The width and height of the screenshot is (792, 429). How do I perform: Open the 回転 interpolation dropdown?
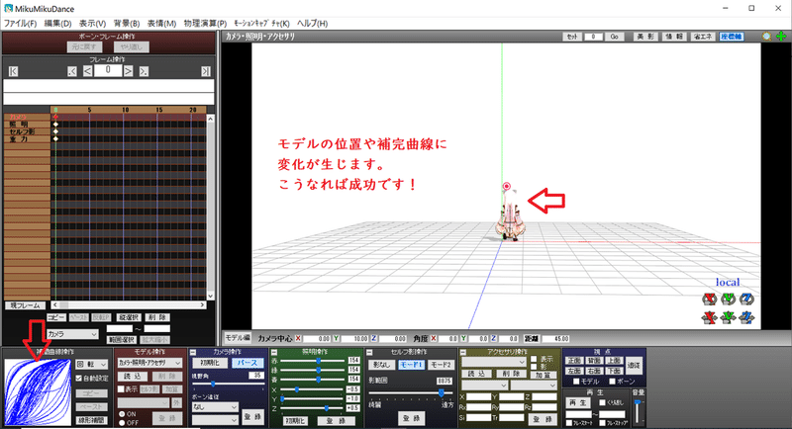(92, 364)
